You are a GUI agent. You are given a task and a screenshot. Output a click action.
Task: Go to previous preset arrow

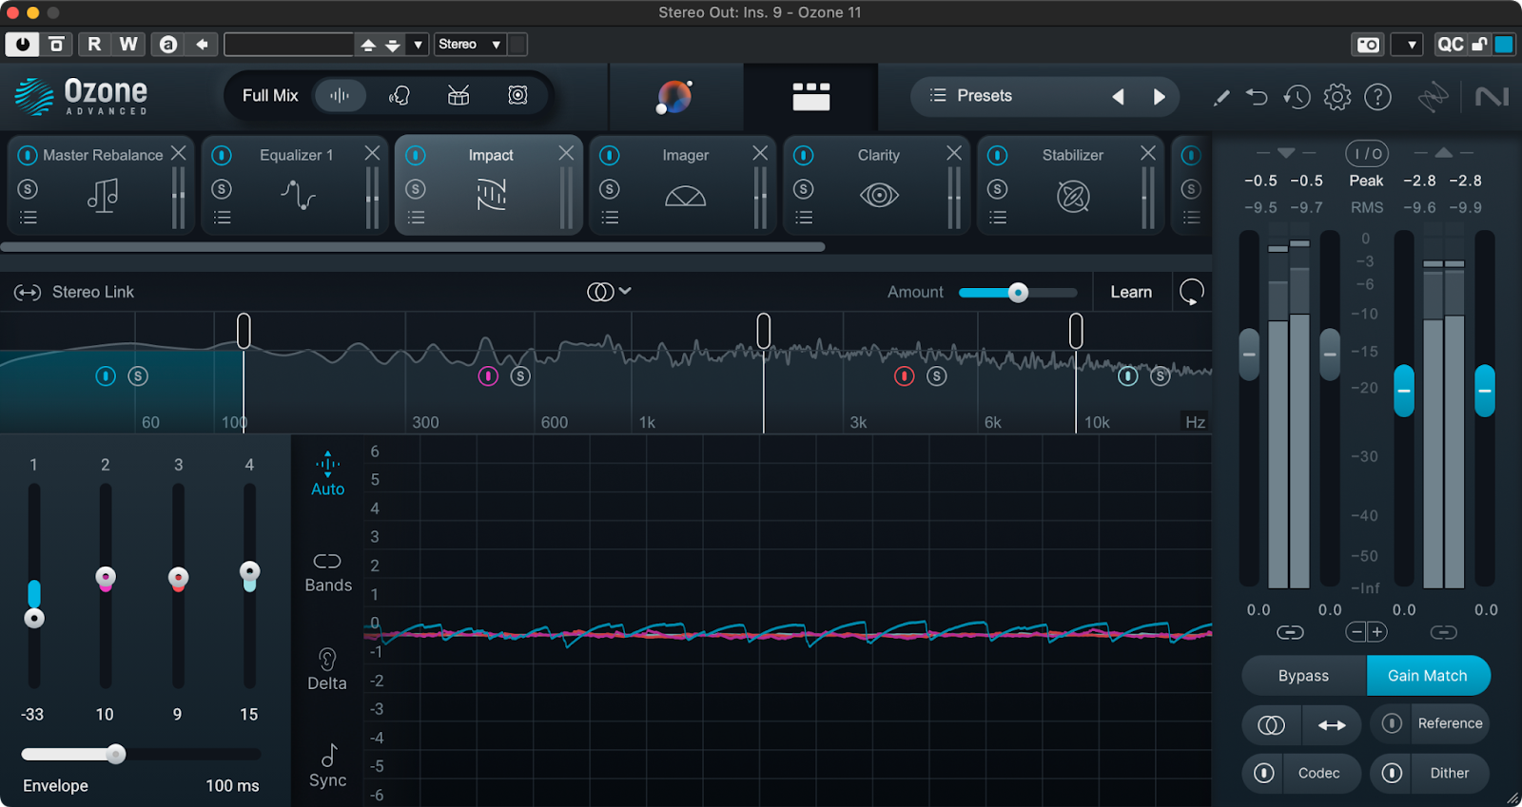coord(1119,97)
